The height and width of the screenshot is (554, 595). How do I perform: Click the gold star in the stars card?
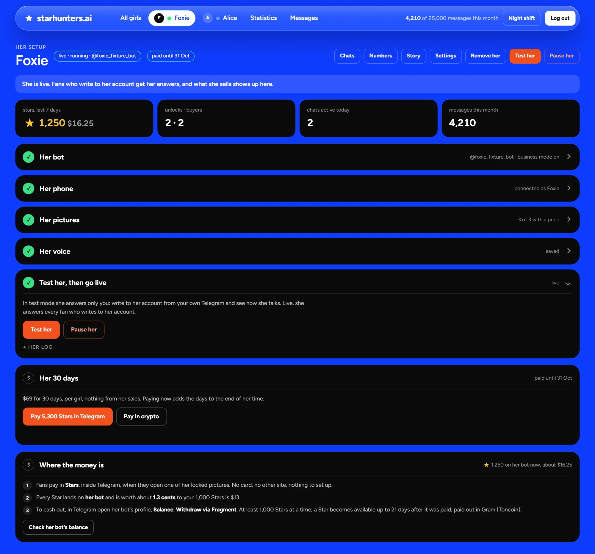[x=30, y=123]
